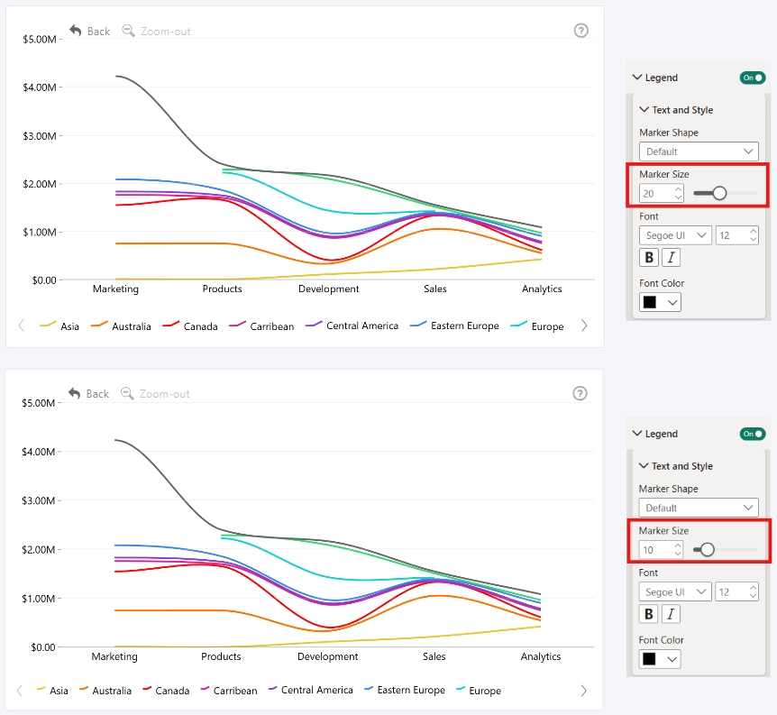777x715 pixels.
Task: Click the Marker Size slider handle at 20
Action: tap(719, 193)
